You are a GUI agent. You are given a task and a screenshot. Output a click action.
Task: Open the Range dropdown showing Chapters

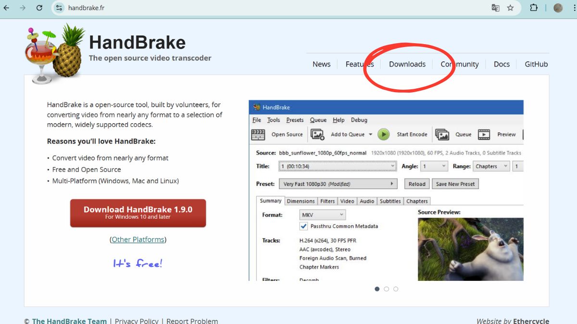[x=491, y=167]
